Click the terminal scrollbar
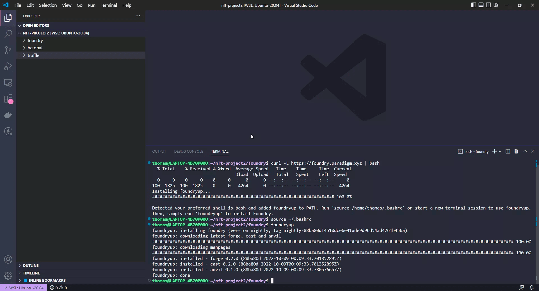Viewport: 539px width, 291px height. (x=536, y=221)
